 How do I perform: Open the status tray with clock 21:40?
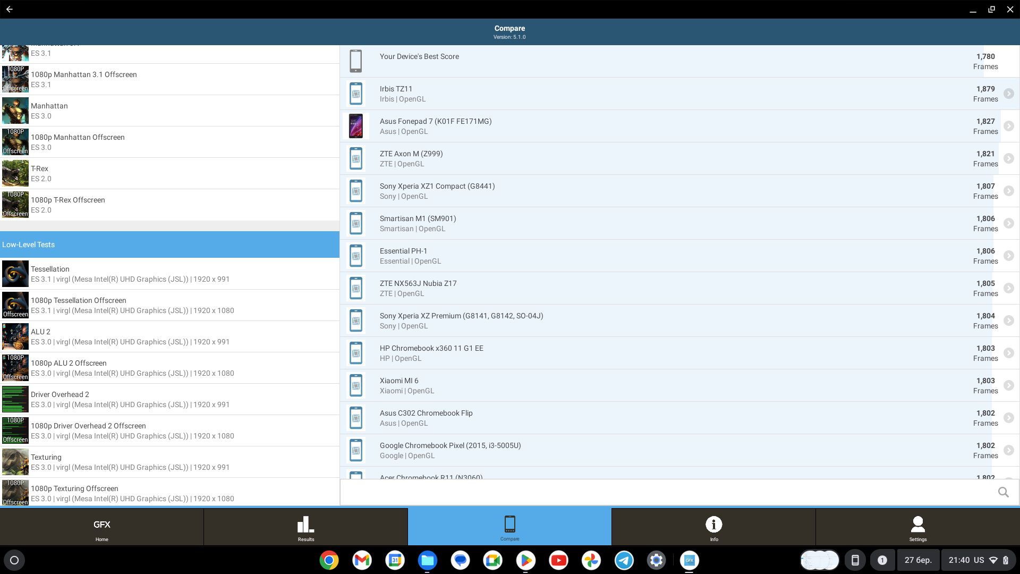979,560
